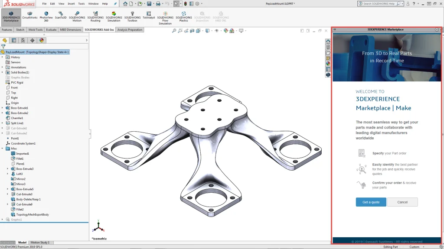Click Search SOLIDWORKS Help field
Screen dimensions: 444x249
(379, 3)
